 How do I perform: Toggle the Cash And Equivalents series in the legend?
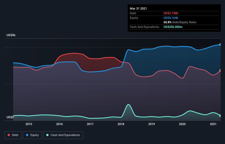point(63,135)
